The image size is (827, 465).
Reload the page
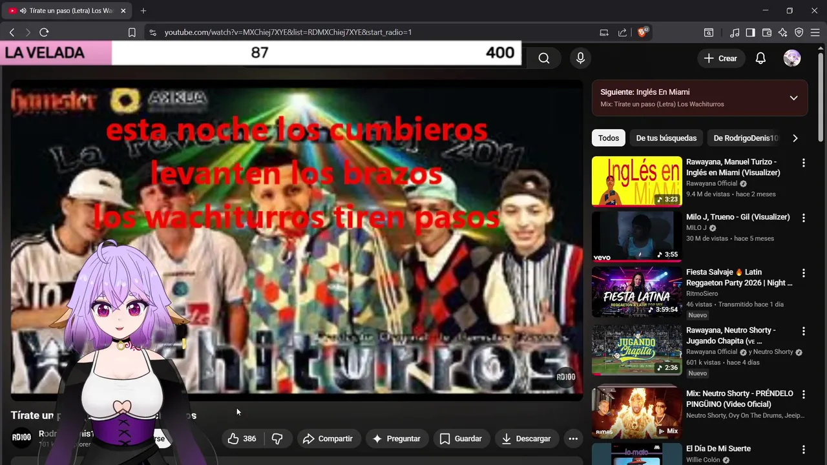point(44,32)
